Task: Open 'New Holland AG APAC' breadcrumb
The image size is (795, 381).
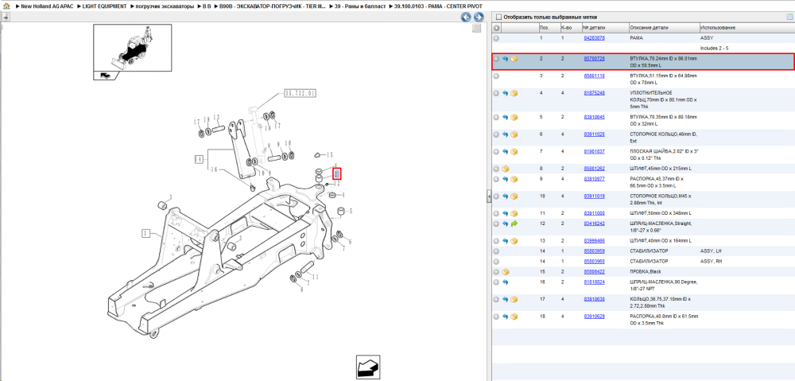Action: [x=46, y=6]
